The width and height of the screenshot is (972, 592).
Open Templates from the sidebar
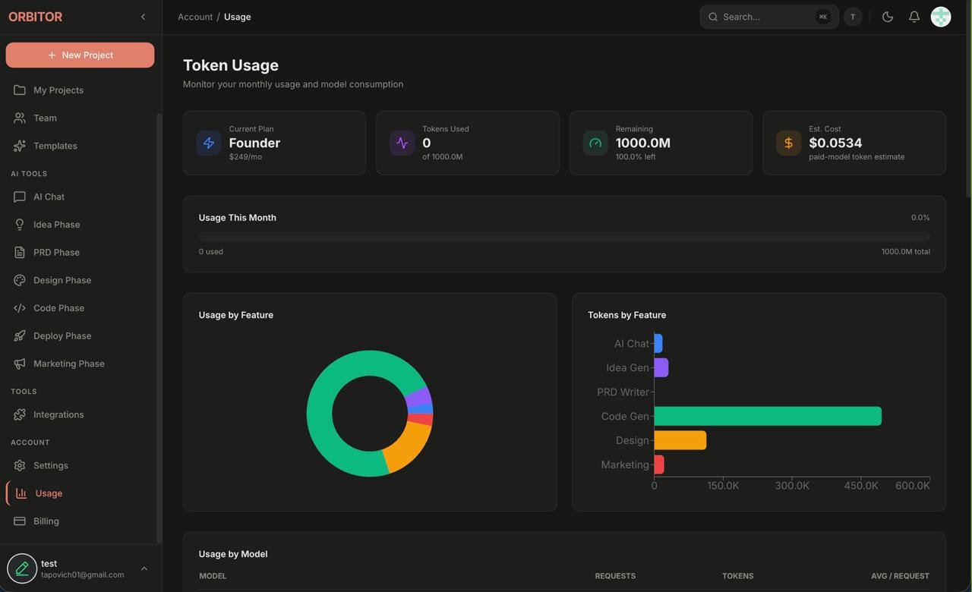tap(55, 146)
